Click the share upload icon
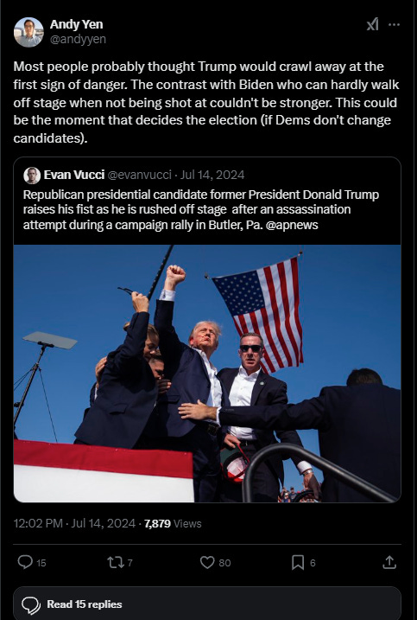This screenshot has height=620, width=417. [389, 562]
